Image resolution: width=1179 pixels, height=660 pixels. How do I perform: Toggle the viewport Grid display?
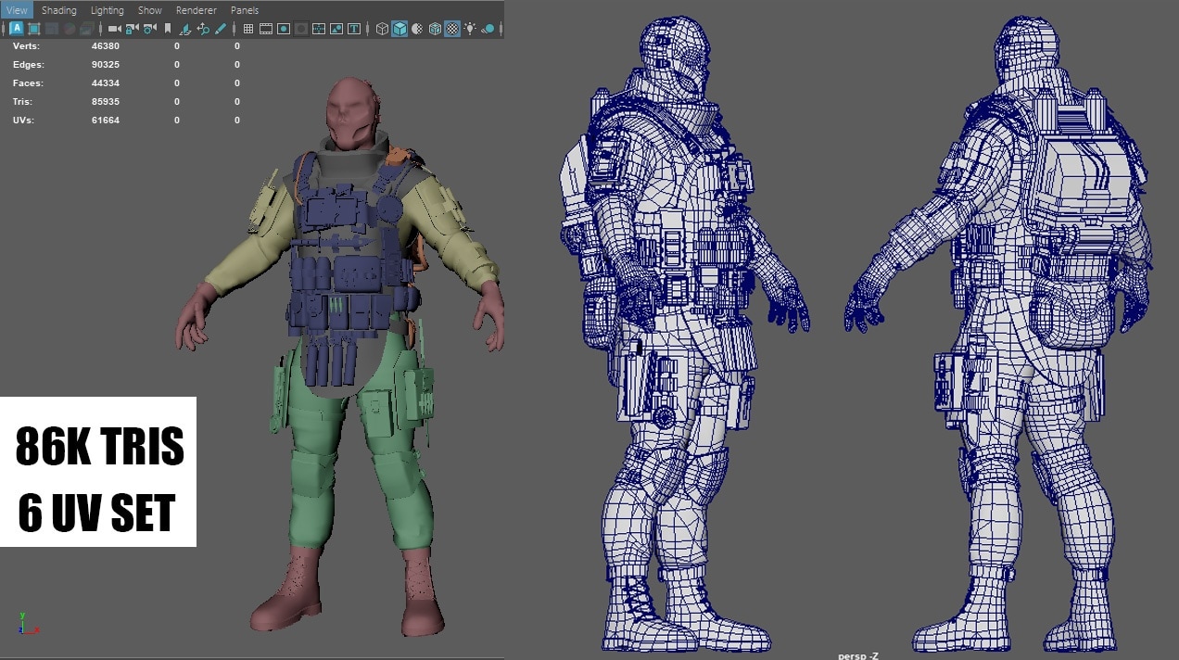[247, 29]
